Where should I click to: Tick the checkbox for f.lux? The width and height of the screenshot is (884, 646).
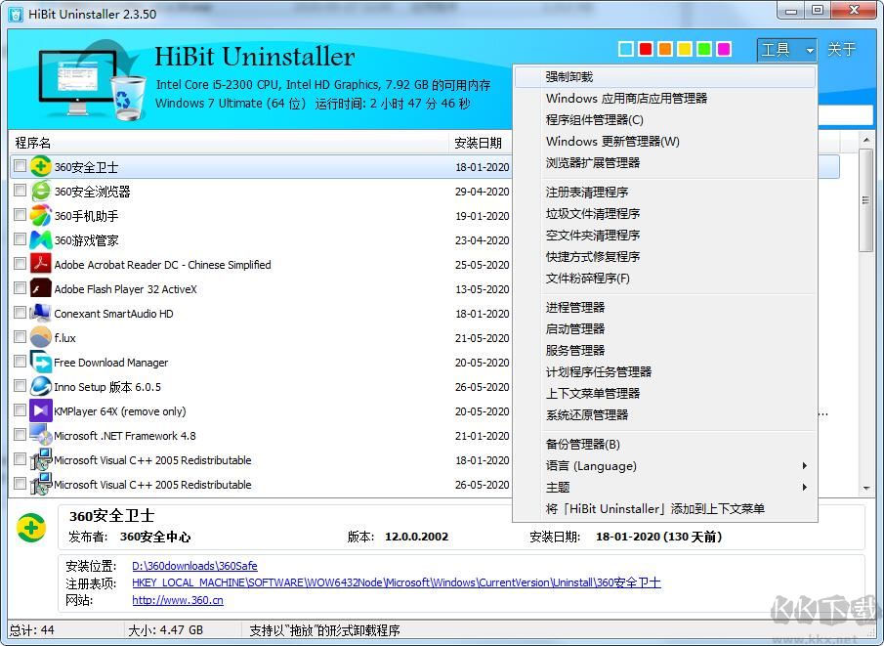coord(20,337)
